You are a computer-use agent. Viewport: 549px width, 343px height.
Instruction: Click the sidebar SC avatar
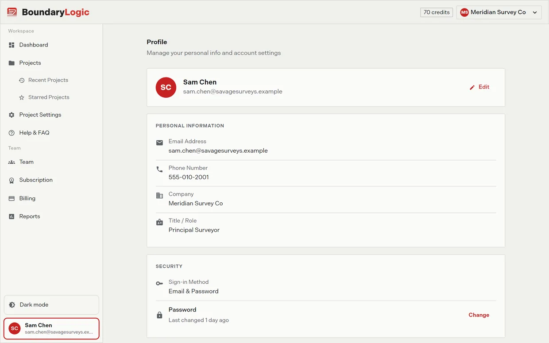(x=15, y=328)
